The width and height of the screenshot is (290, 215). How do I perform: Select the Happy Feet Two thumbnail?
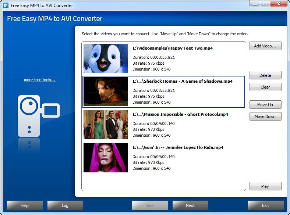point(106,58)
